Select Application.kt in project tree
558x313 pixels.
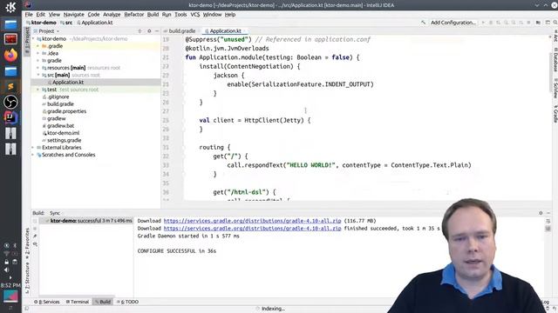pos(68,83)
